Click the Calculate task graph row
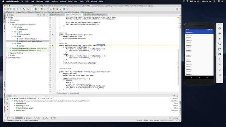The image size is (226, 127). point(25,108)
